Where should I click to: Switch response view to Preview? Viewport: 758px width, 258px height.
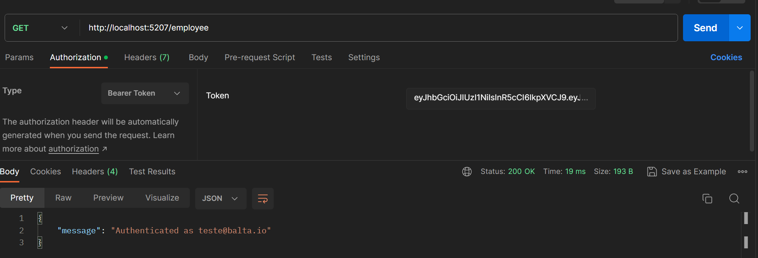pos(108,198)
